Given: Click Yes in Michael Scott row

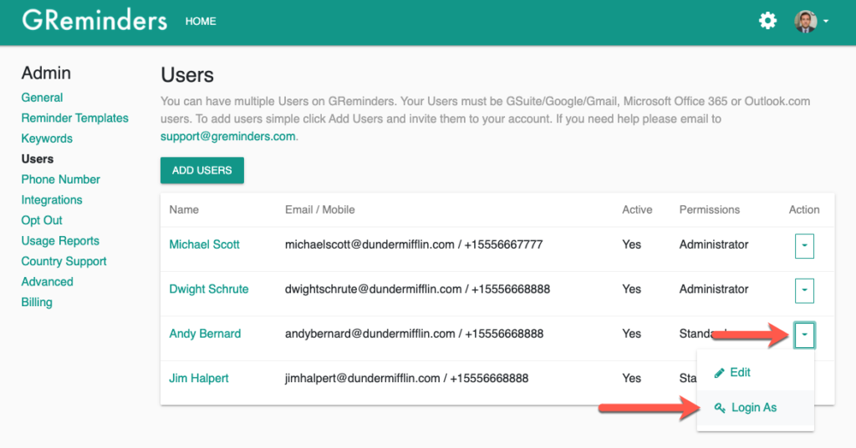Looking at the screenshot, I should coord(632,244).
